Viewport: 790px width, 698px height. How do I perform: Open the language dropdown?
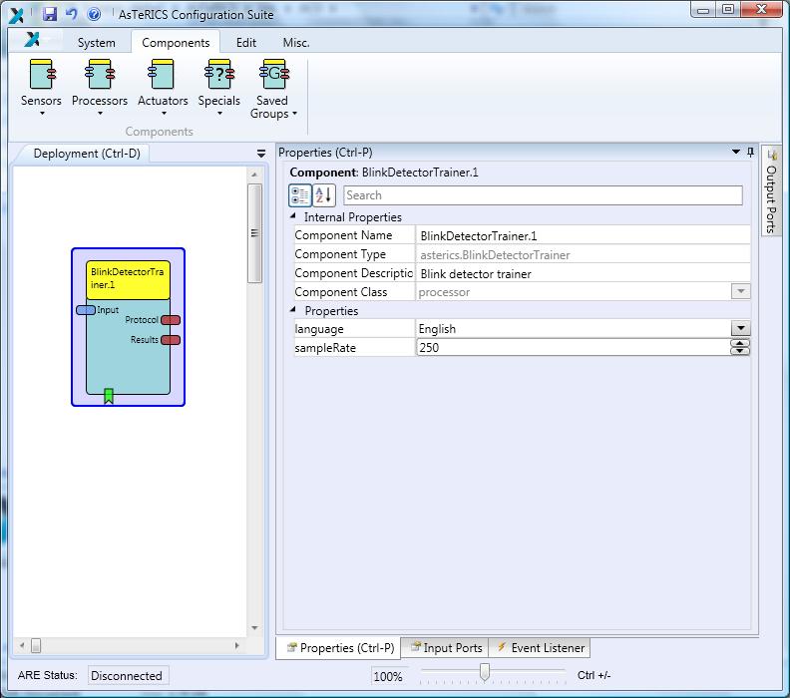pyautogui.click(x=740, y=328)
